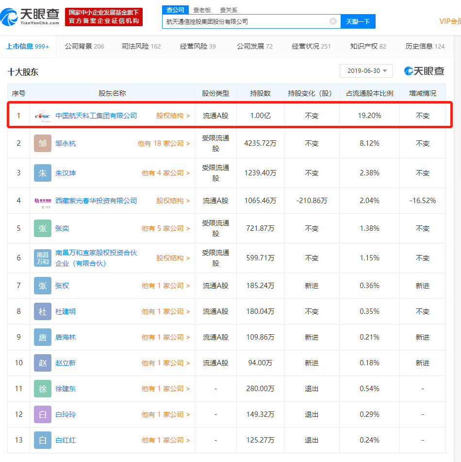
Task: Click the 白 avatar for 白玲玲
Action: (x=43, y=414)
